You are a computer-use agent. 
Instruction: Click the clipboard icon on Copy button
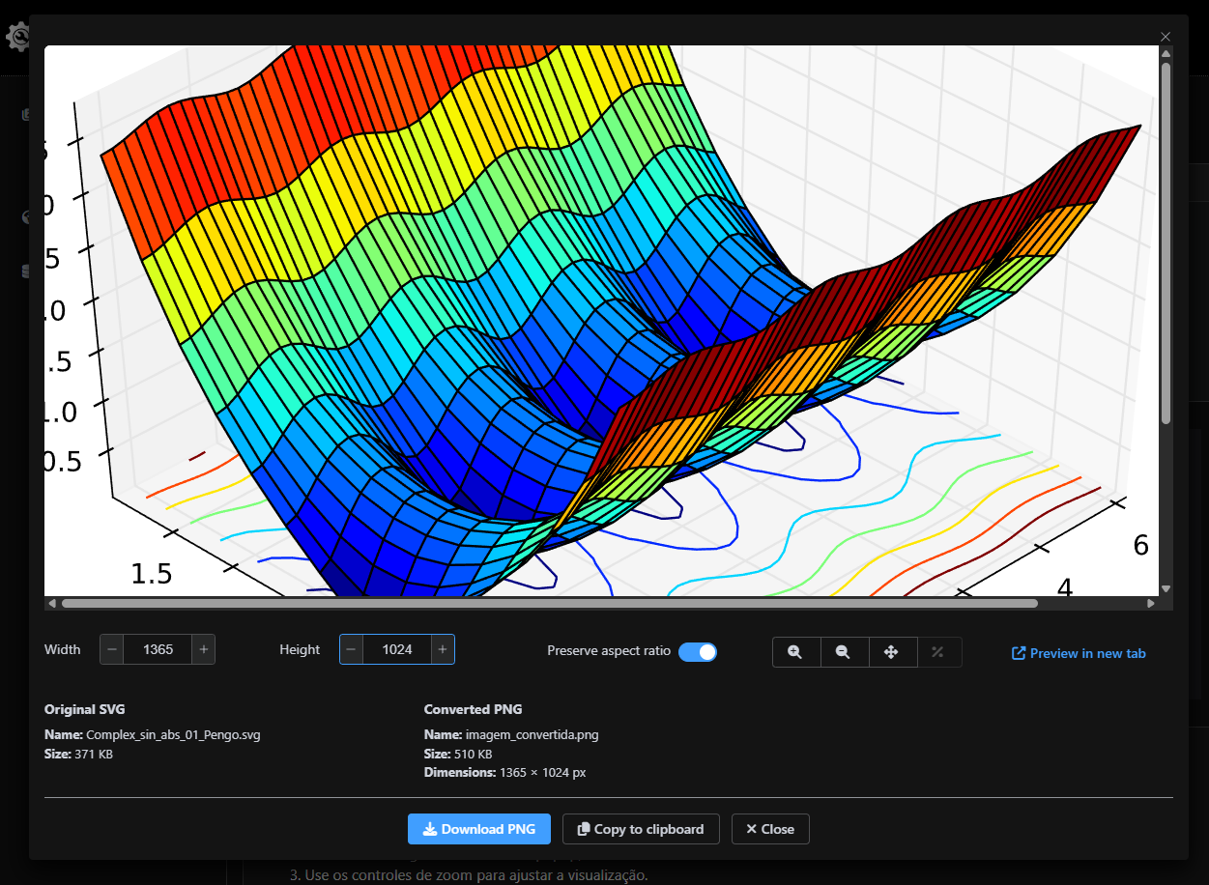point(582,828)
